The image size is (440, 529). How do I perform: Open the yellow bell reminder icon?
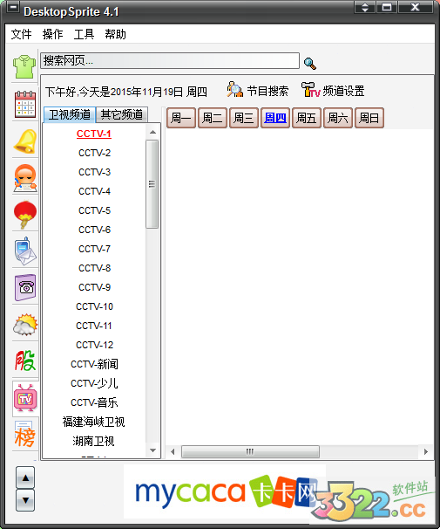tap(25, 141)
